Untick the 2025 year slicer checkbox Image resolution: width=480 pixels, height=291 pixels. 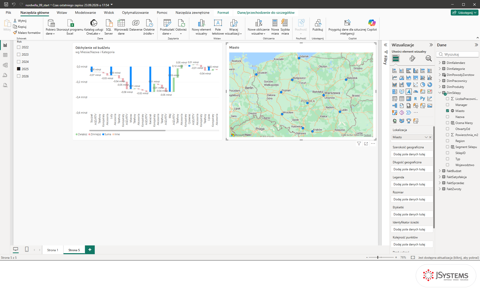[x=19, y=69]
